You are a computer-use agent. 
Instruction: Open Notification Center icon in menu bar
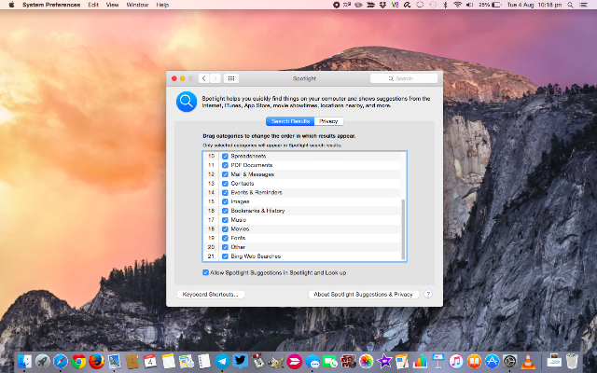[x=583, y=5]
